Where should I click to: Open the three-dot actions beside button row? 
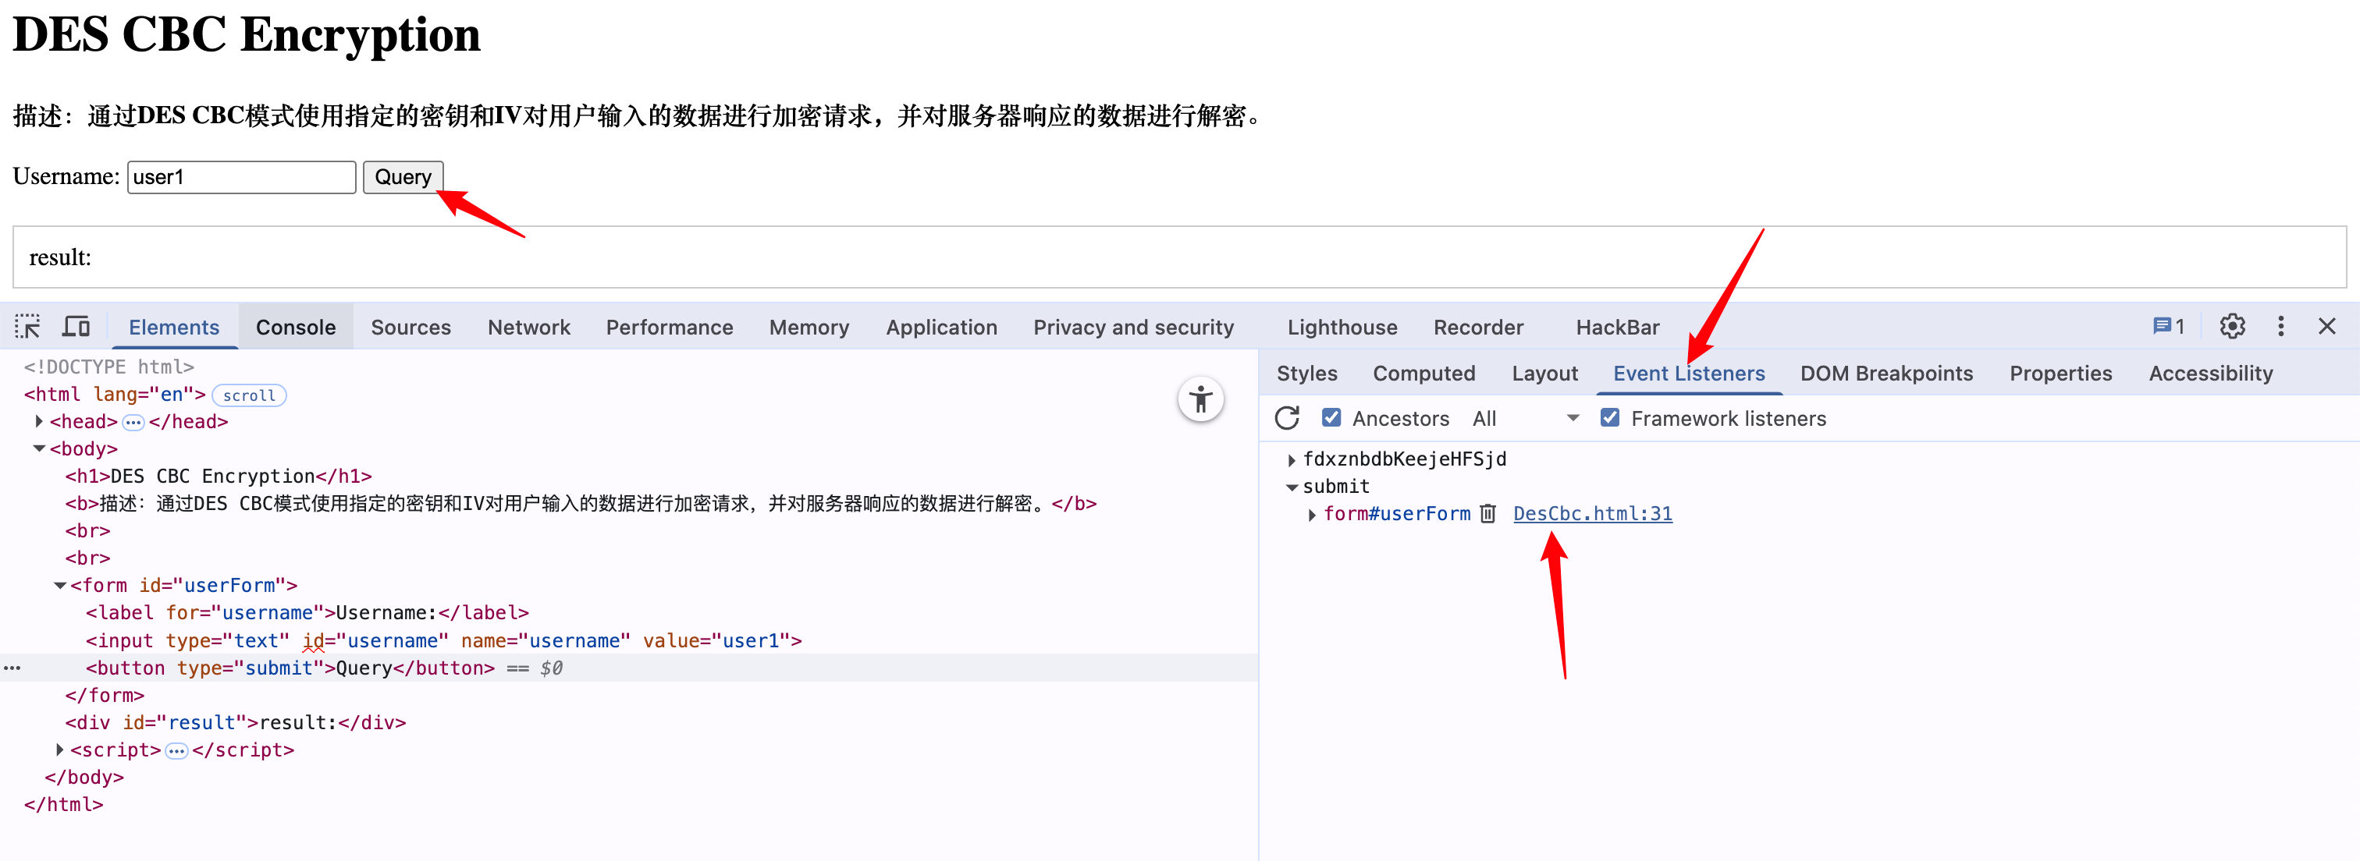[x=12, y=668]
